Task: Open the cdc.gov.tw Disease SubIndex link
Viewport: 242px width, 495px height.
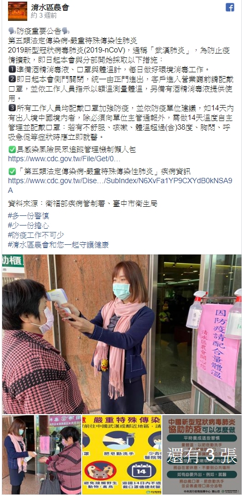Action: 120,185
